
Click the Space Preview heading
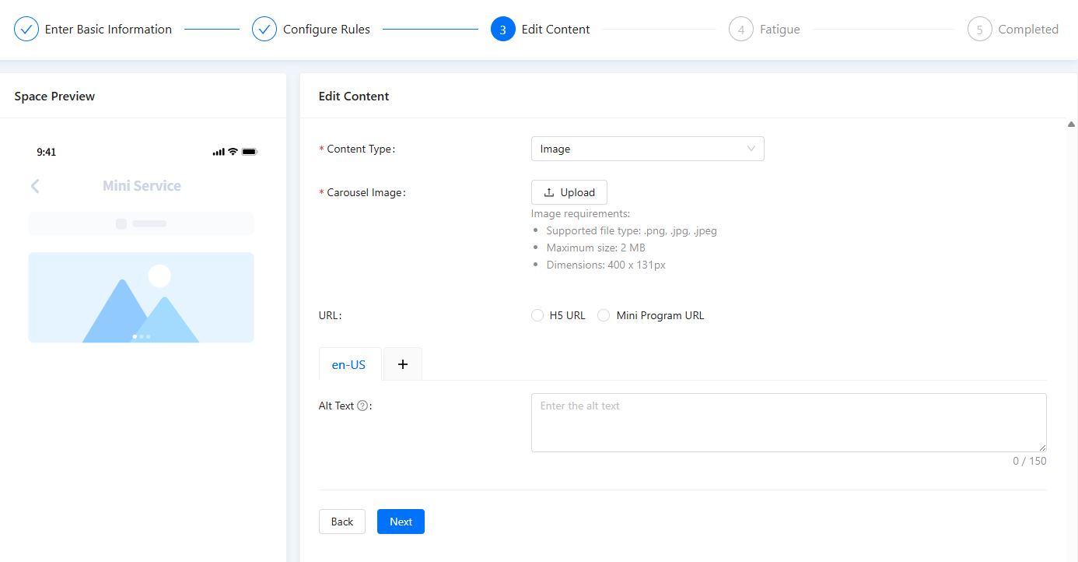[x=54, y=97]
